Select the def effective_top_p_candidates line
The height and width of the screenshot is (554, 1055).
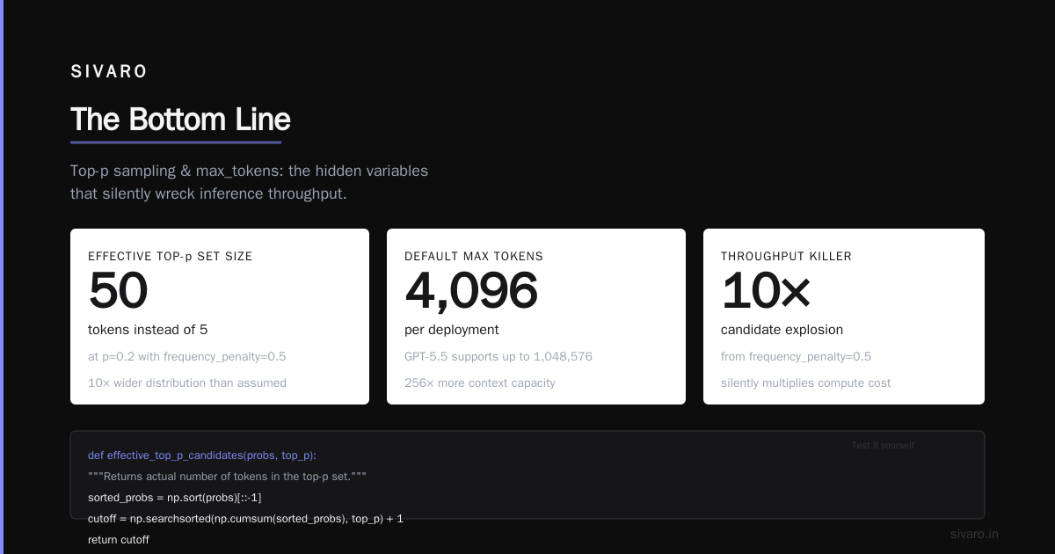pyautogui.click(x=202, y=456)
